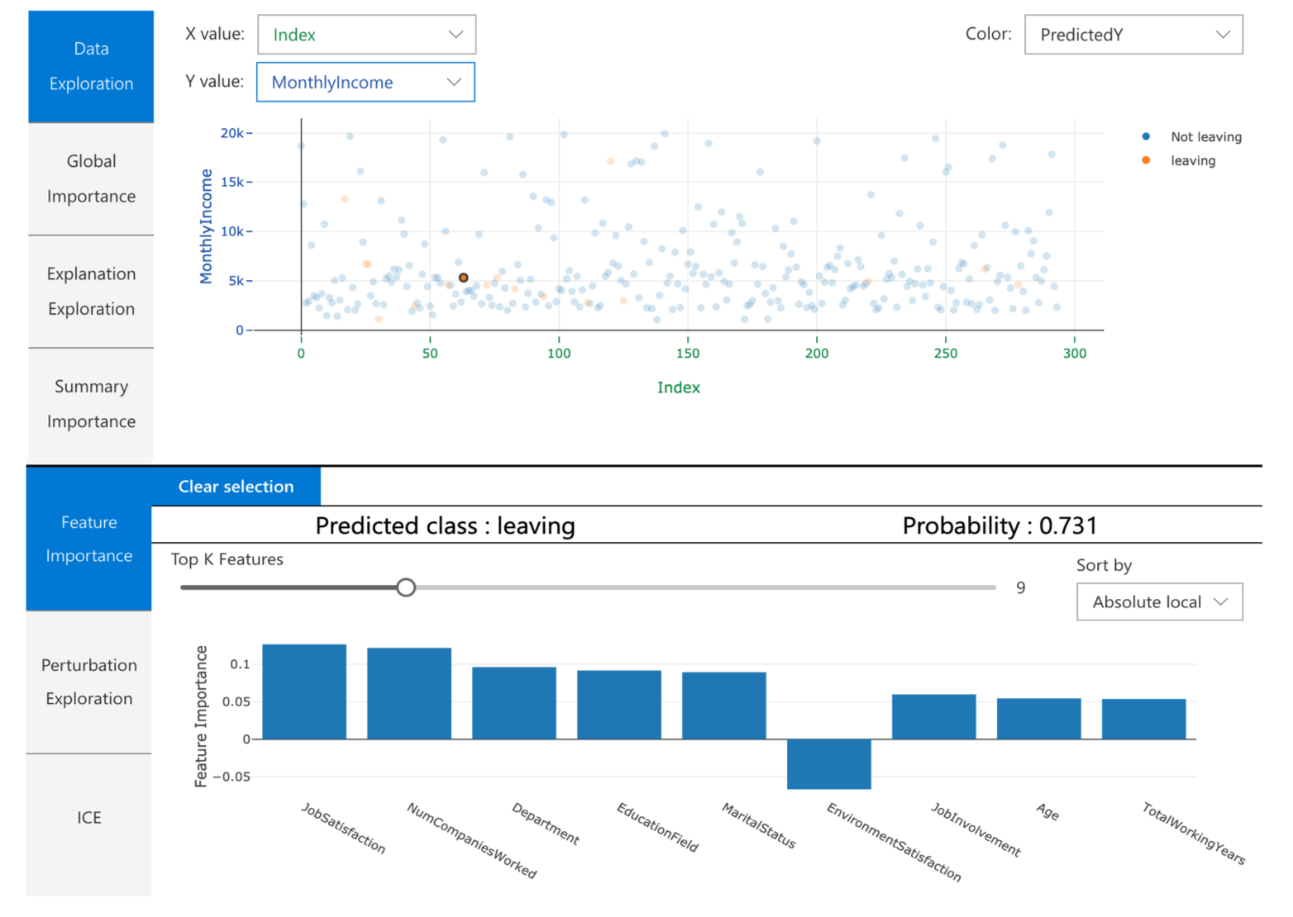Screen dimensions: 1293x917
Task: Expand the Sort by Absolute local dropdown
Action: click(x=1158, y=601)
